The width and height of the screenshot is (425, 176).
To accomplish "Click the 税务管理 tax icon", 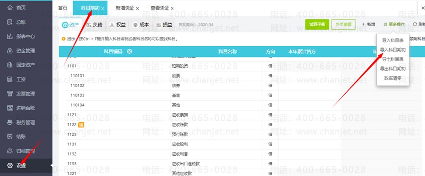I will pos(10,122).
